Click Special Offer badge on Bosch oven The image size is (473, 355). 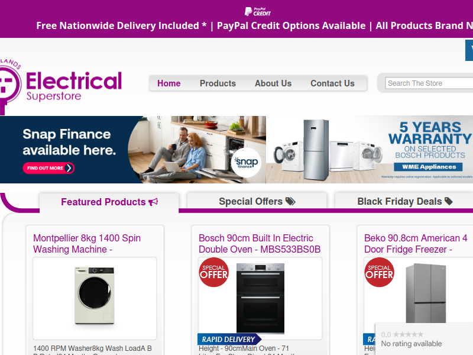click(213, 272)
